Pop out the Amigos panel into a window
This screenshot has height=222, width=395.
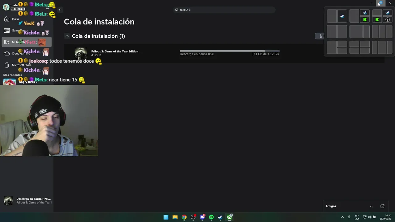[x=382, y=206]
